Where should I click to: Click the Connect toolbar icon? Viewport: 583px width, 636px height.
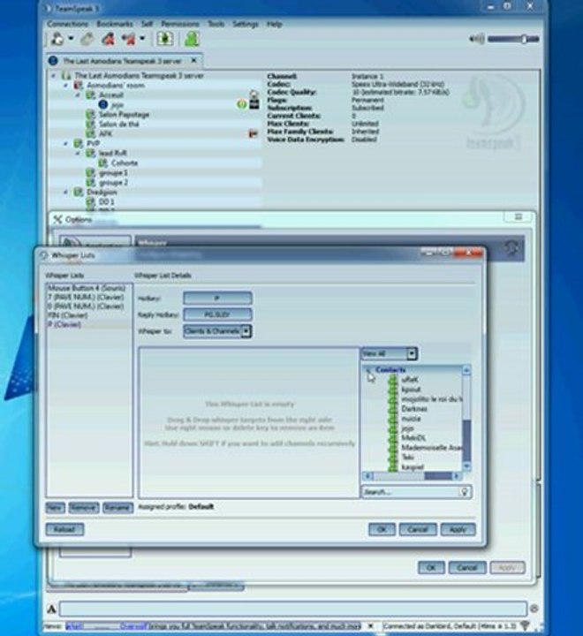point(57,40)
